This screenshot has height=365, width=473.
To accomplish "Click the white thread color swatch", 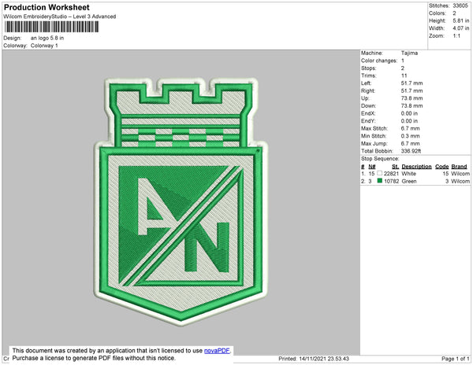I will pos(379,173).
